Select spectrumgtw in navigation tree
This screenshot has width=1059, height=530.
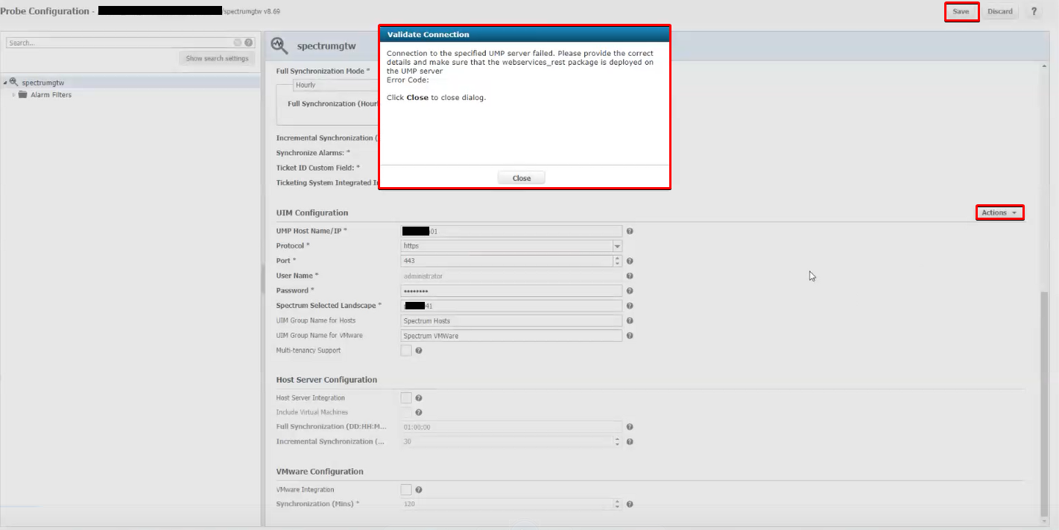click(x=42, y=83)
